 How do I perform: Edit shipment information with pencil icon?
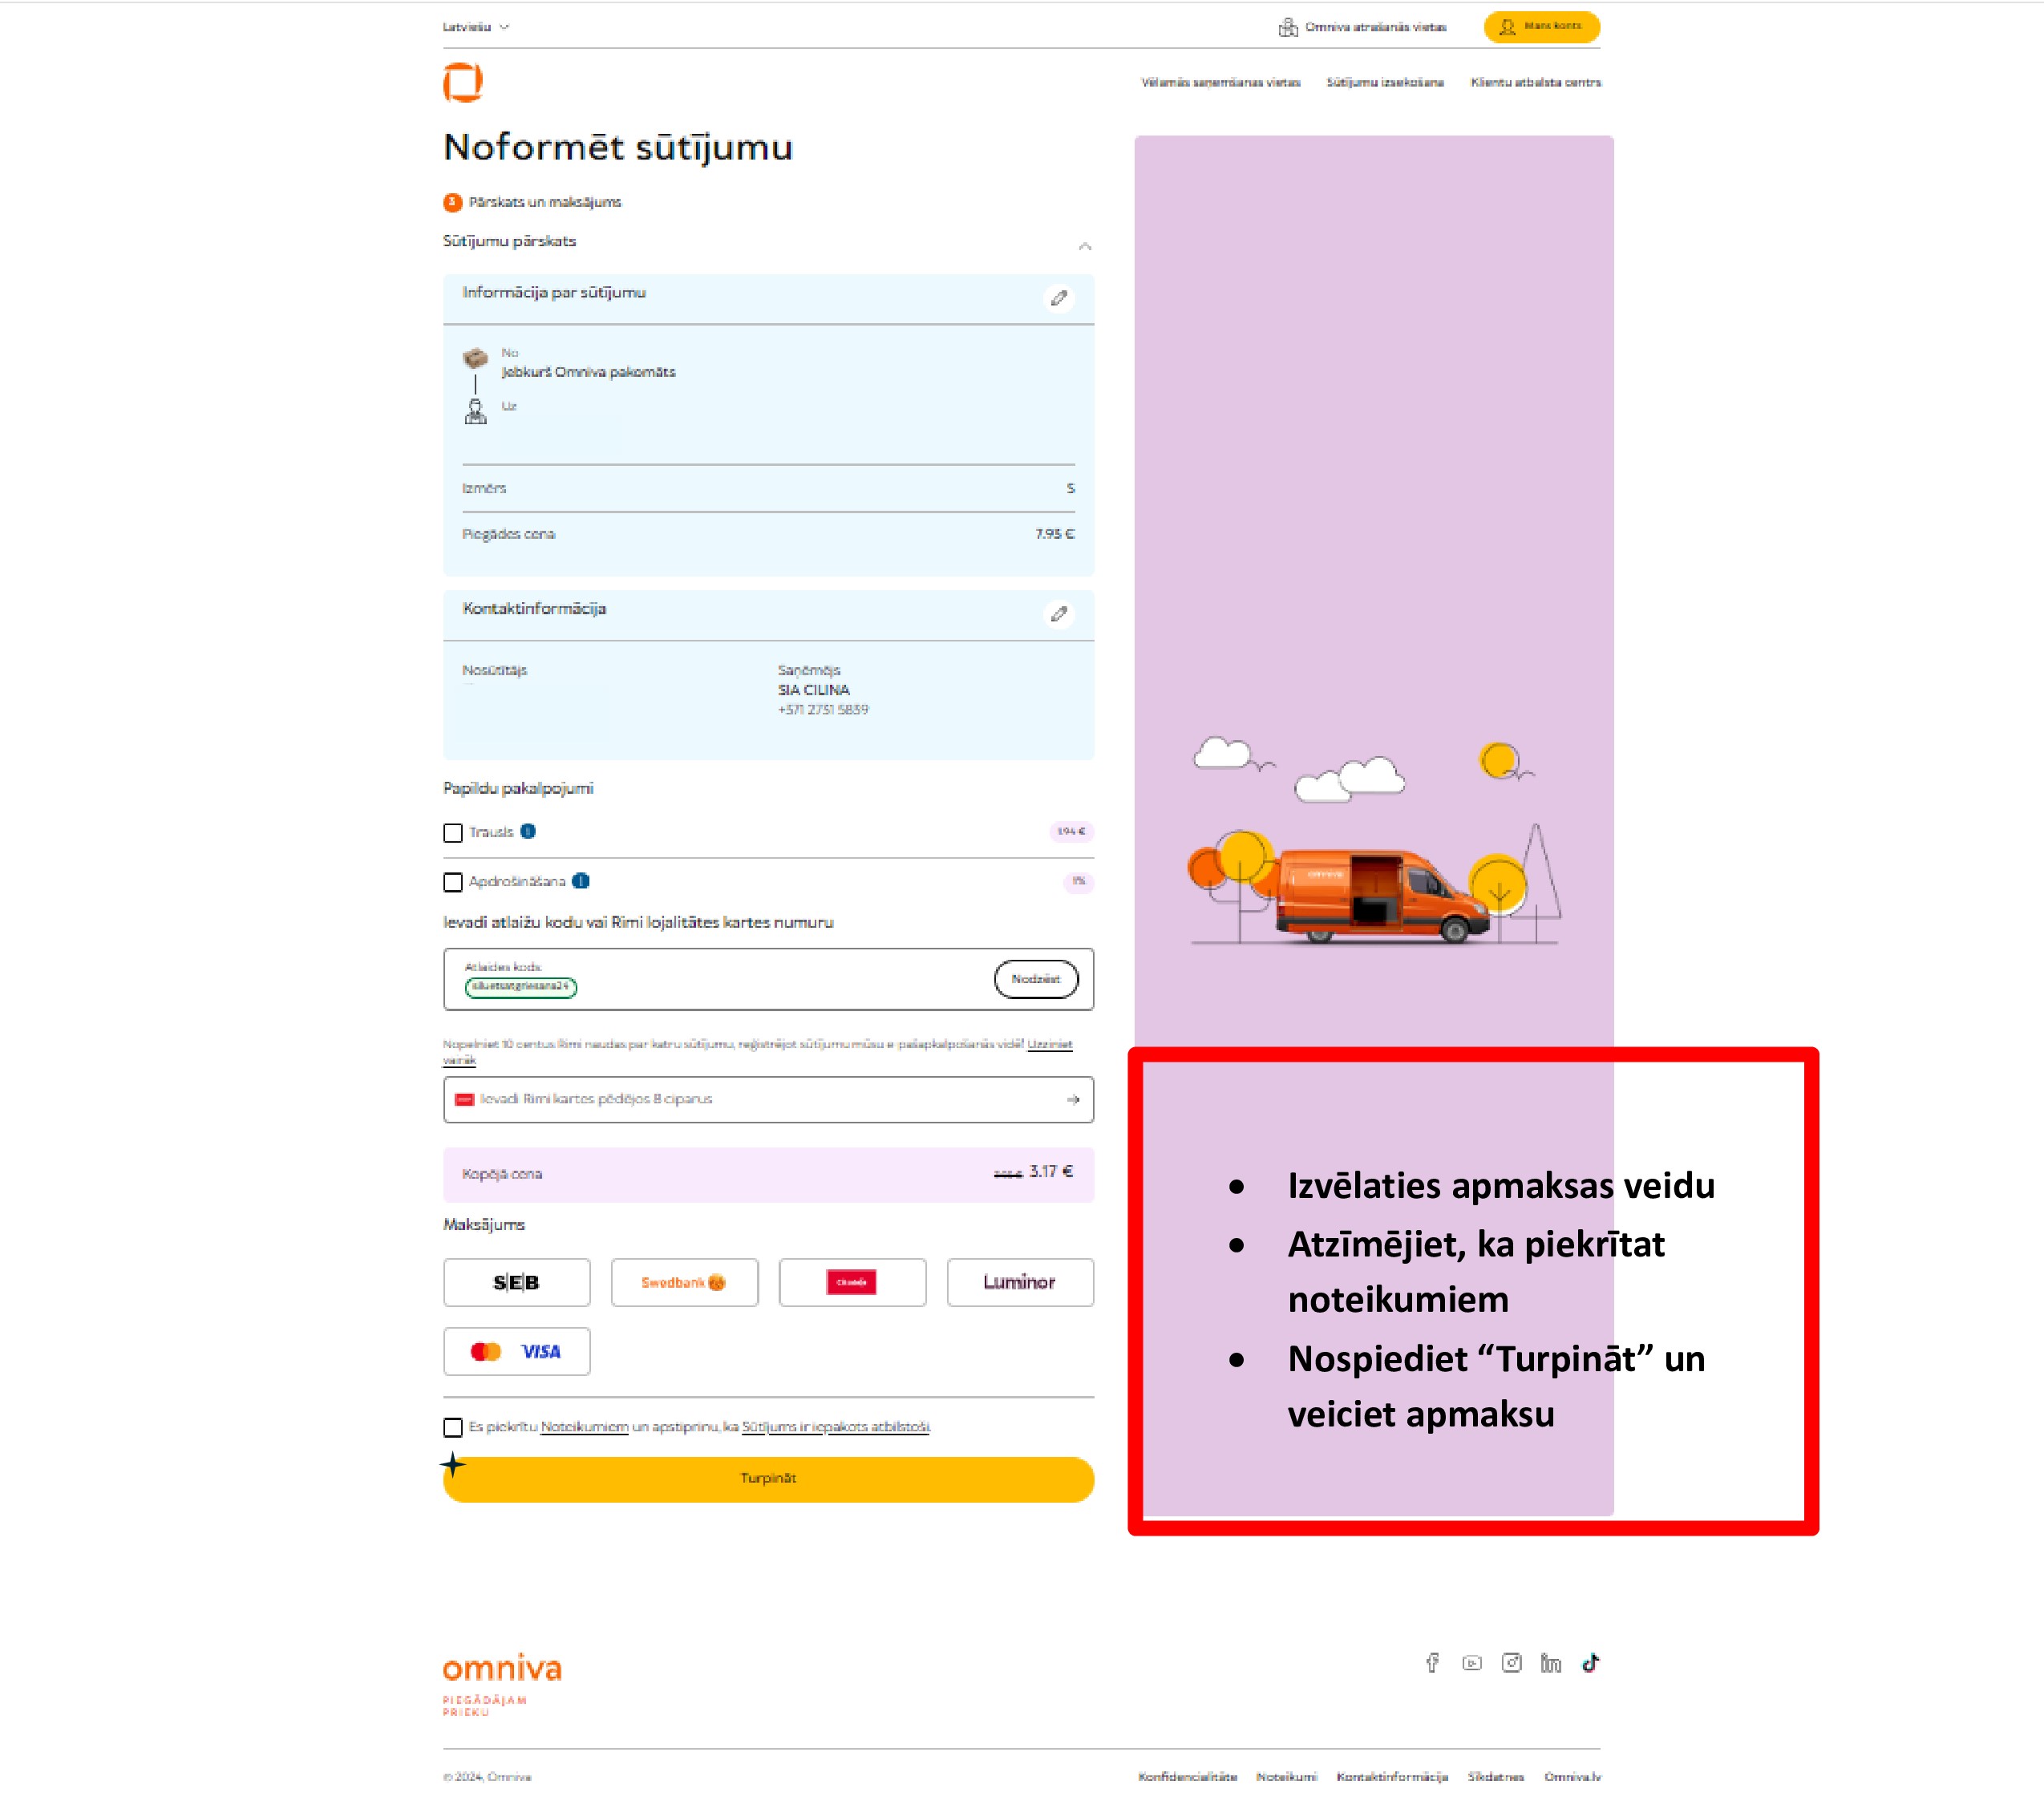(x=1059, y=298)
